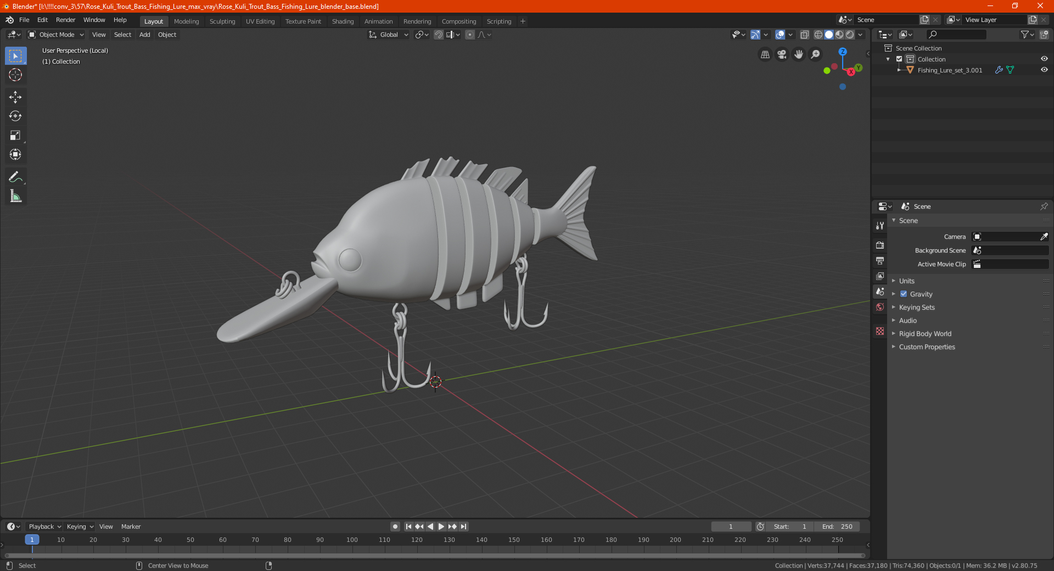Open the File menu
This screenshot has height=571, width=1054.
pyautogui.click(x=24, y=20)
